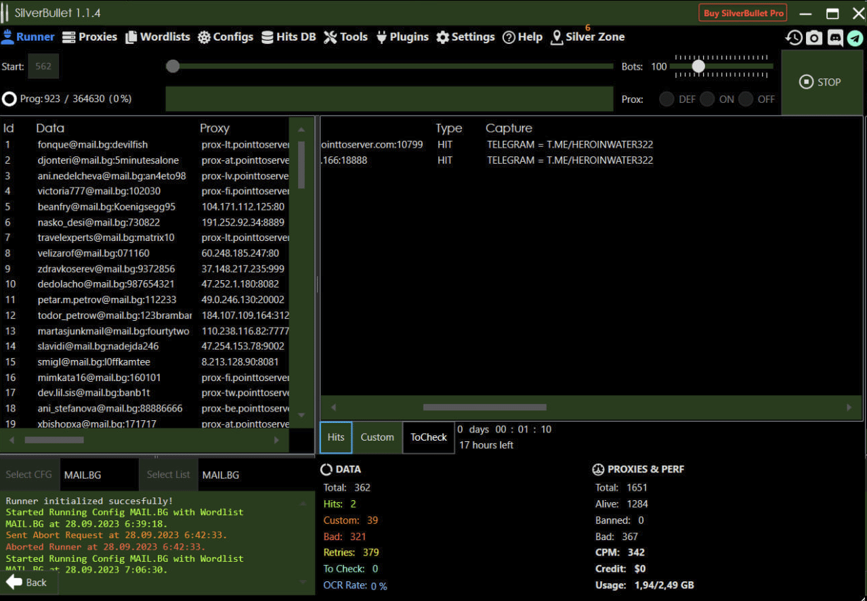
Task: Click the Bots count slider handle
Action: [x=698, y=66]
